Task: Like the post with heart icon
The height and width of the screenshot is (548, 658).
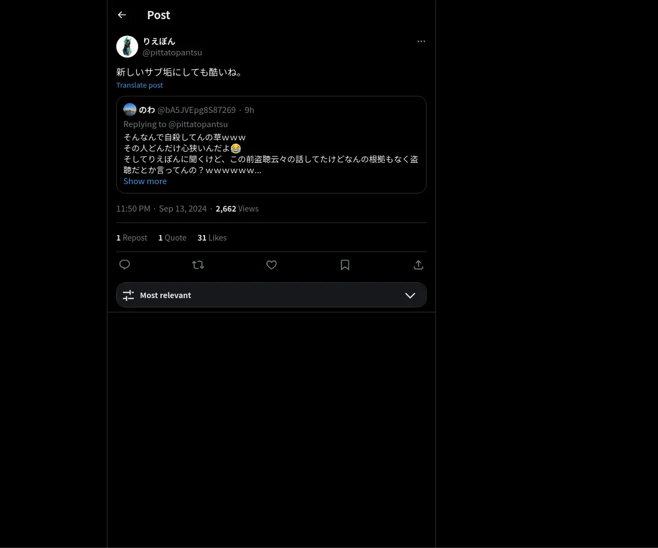Action: click(x=271, y=265)
